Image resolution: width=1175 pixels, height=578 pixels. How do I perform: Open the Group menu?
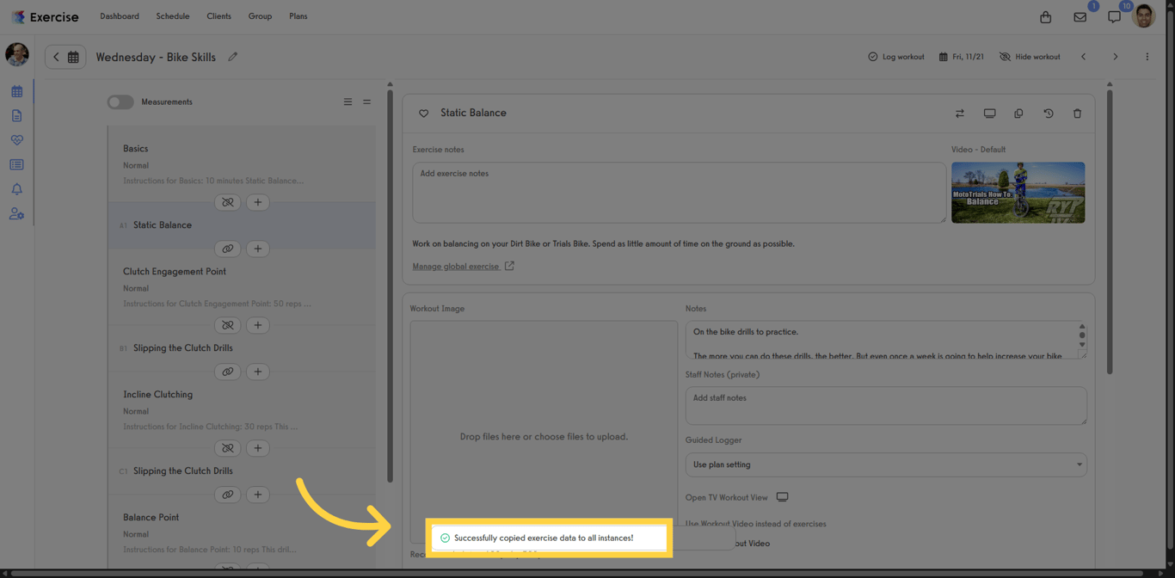[260, 16]
